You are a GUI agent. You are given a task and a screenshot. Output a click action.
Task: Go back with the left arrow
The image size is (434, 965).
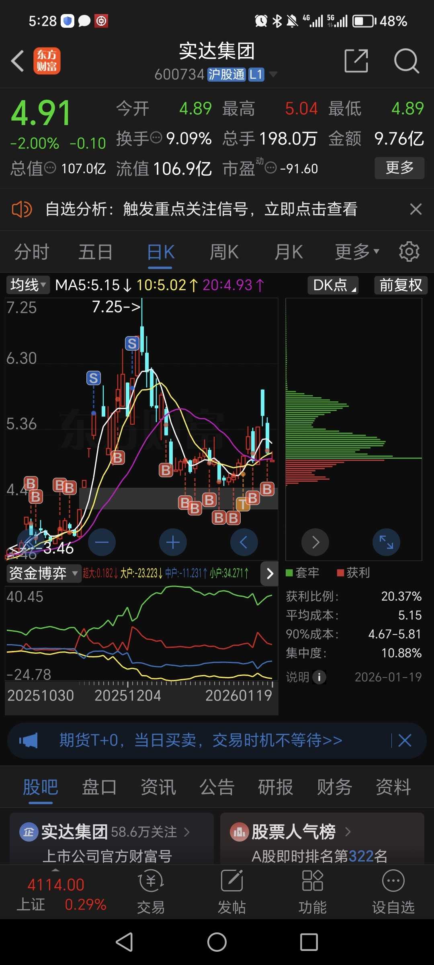click(18, 61)
